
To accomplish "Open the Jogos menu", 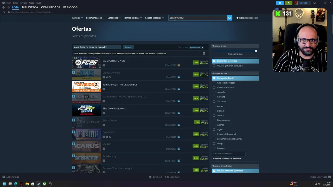I will coord(31,3).
